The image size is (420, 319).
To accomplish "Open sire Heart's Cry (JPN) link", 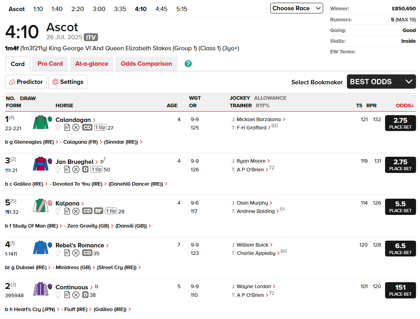I will tap(34, 310).
